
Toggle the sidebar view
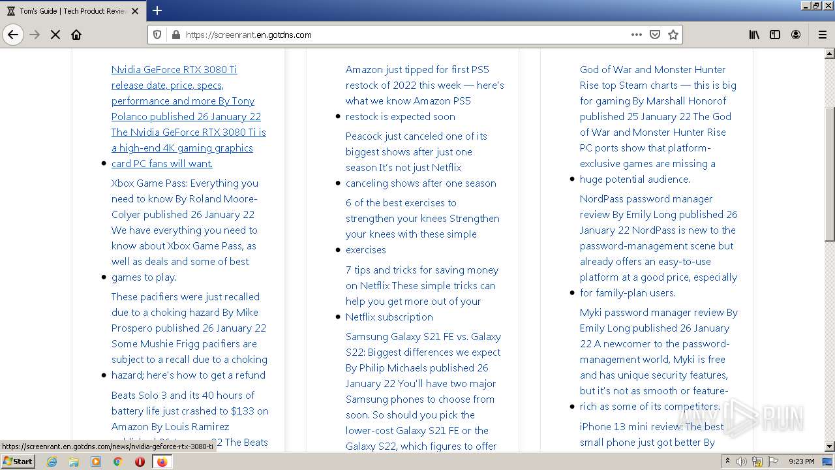pyautogui.click(x=775, y=35)
